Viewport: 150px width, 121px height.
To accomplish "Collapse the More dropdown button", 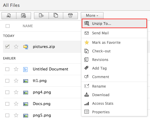I will coord(92,16).
